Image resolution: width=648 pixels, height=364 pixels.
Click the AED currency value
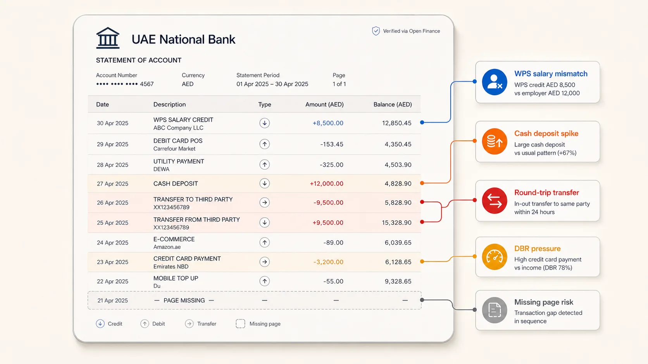[188, 84]
